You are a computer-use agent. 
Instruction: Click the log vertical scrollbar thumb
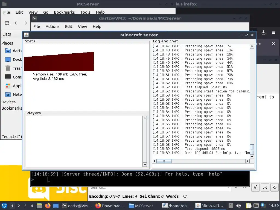coord(252,150)
